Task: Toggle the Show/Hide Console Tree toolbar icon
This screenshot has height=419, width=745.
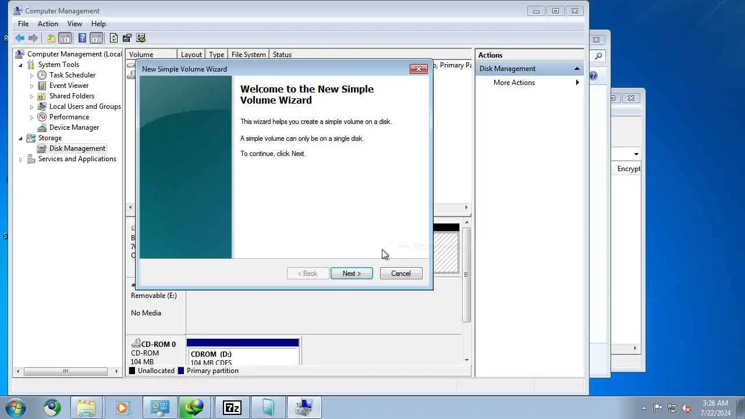Action: 65,38
